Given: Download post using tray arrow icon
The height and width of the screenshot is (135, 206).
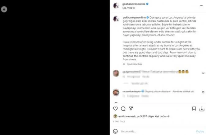Looking at the screenshot, I should coord(202,109).
